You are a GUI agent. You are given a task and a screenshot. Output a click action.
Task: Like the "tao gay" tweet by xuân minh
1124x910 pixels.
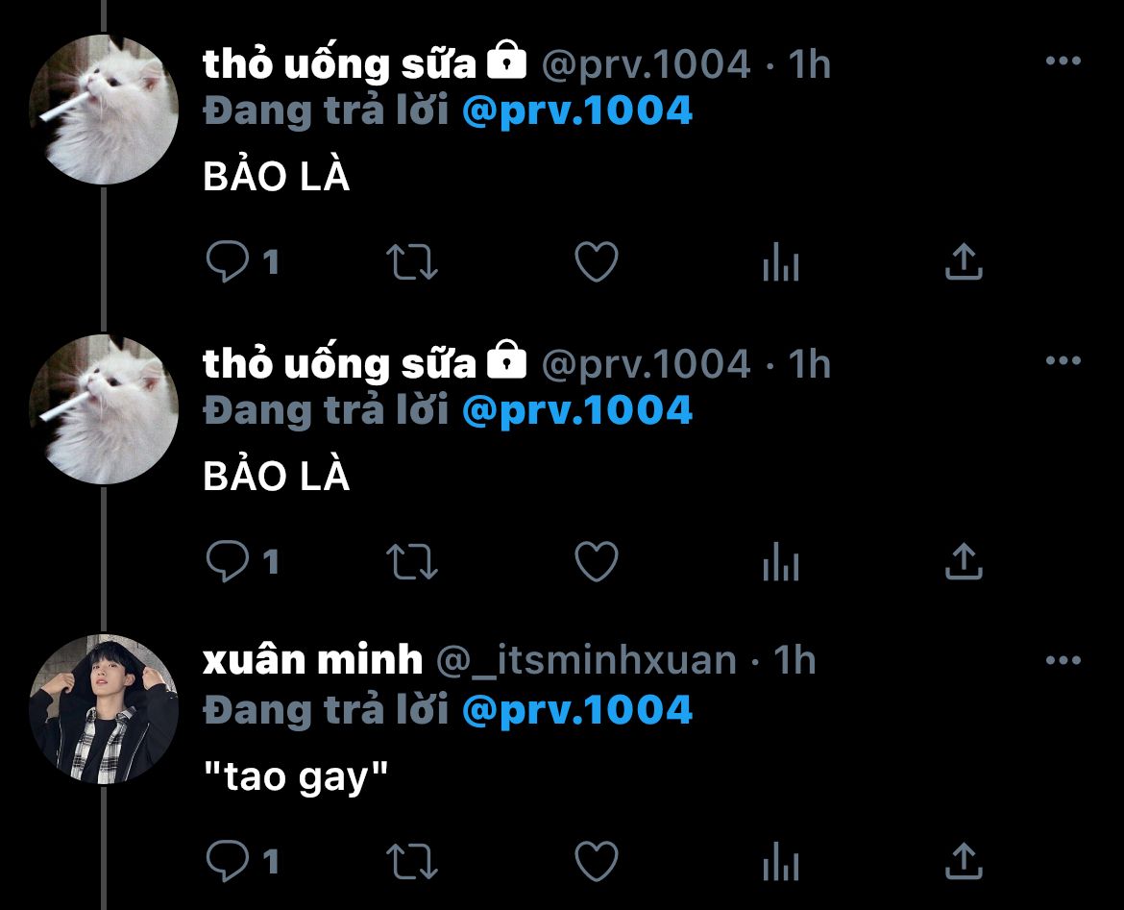597,861
